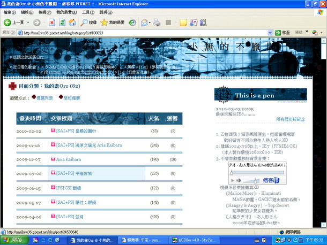This screenshot has width=327, height=245.
Task: Click the Pixnet logo in the music player
Action: [271, 180]
